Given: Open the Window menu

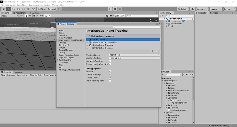Looking at the screenshot, I should coord(55,5).
